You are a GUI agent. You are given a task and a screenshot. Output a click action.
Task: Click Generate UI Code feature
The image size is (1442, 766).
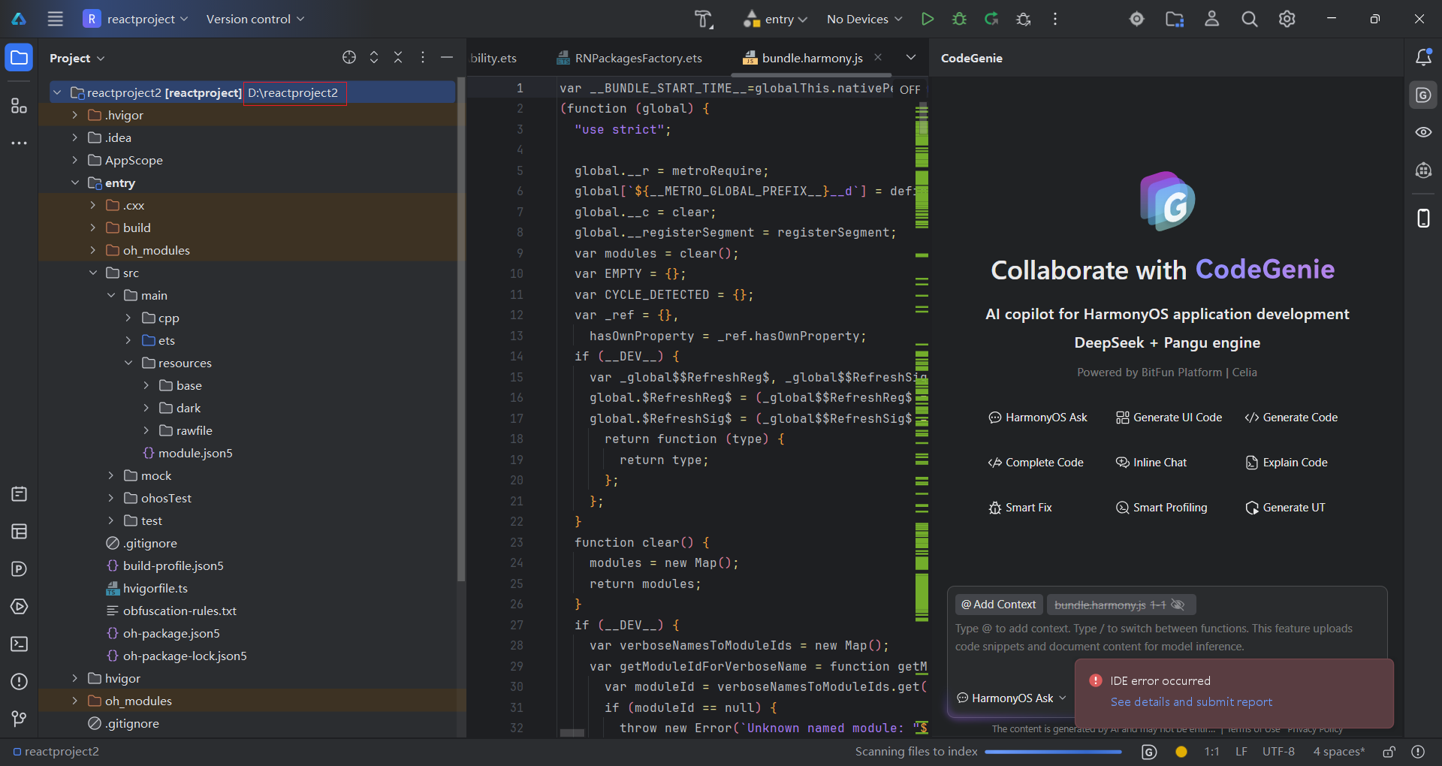(1169, 418)
